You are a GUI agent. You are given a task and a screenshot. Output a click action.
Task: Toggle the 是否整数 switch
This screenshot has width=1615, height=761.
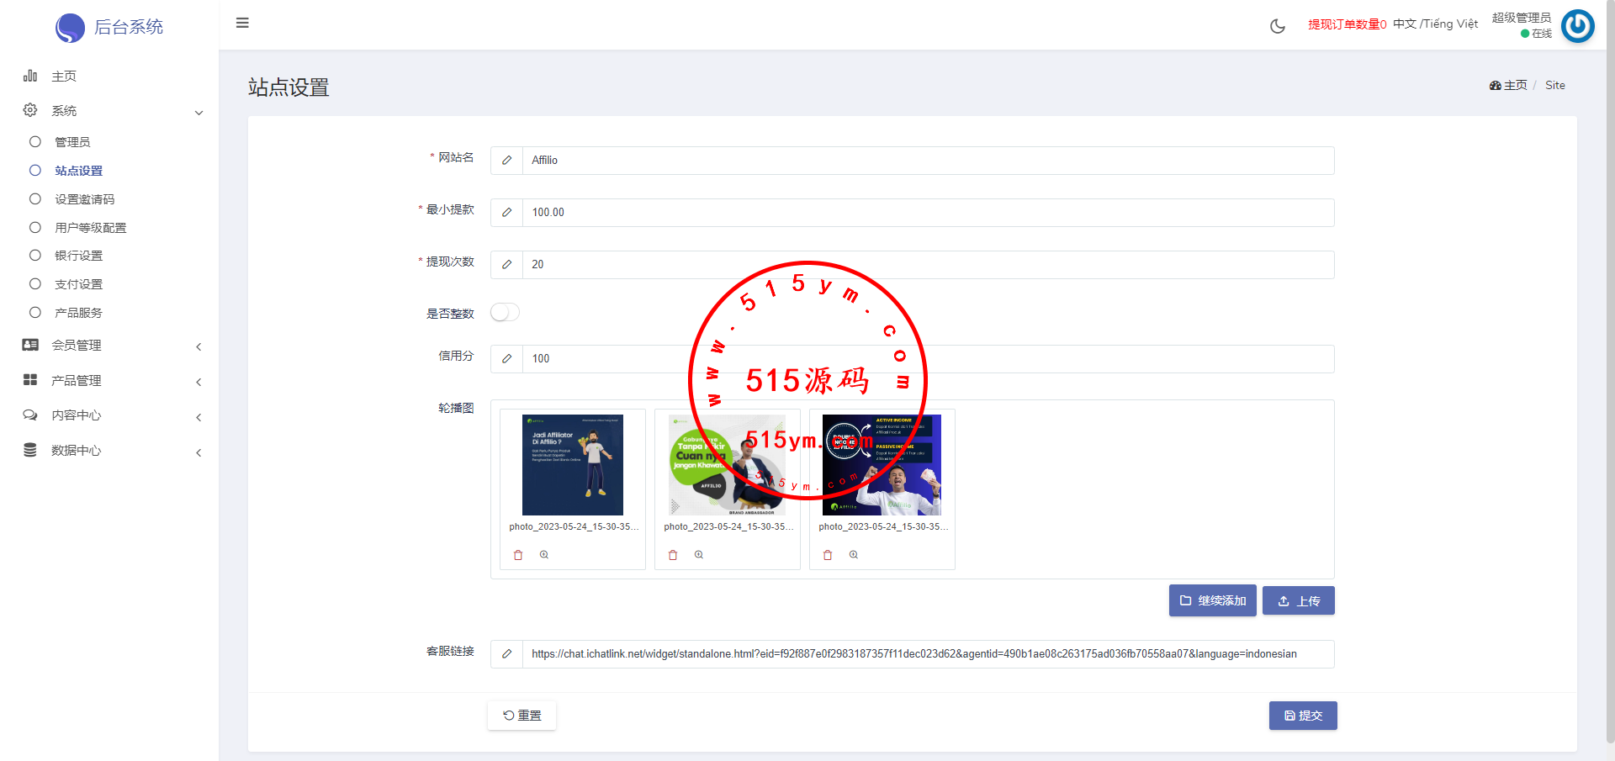pos(505,313)
